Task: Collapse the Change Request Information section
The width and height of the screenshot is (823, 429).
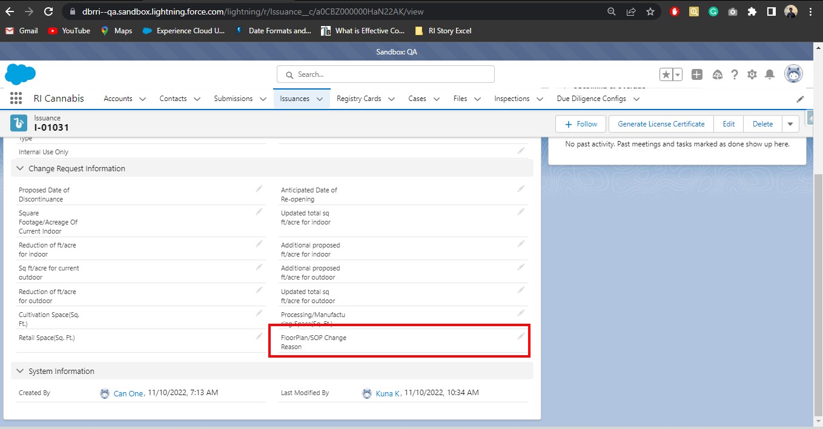Action: [20, 168]
